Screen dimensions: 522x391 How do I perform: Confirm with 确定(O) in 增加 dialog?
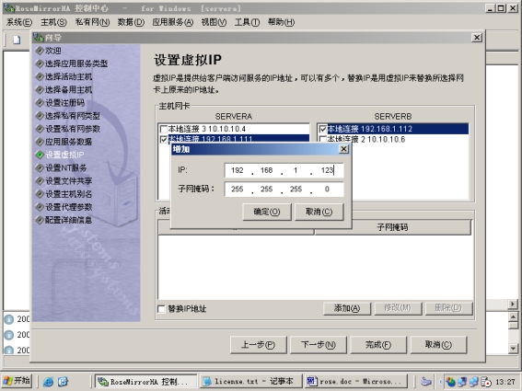[267, 212]
